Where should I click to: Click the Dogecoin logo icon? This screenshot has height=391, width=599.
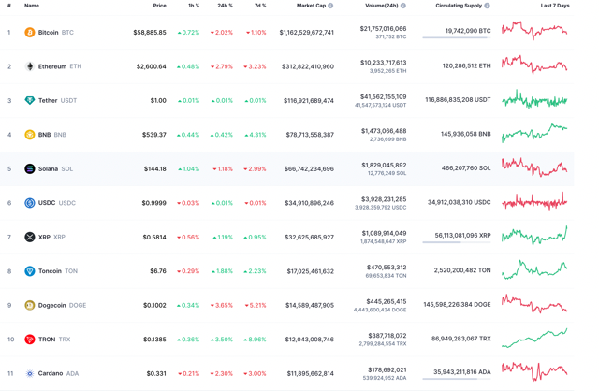pyautogui.click(x=30, y=306)
